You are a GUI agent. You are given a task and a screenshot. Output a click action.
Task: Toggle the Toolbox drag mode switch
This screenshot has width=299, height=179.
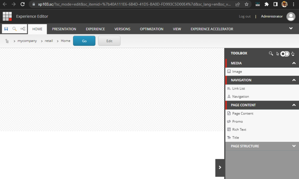(285, 54)
